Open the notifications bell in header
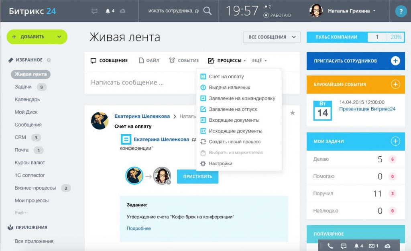 pos(108,11)
